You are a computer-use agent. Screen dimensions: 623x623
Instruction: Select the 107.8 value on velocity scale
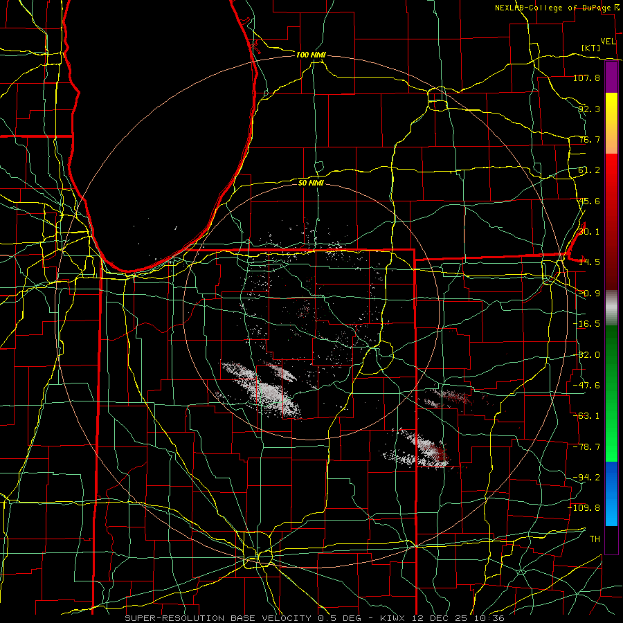click(x=586, y=78)
